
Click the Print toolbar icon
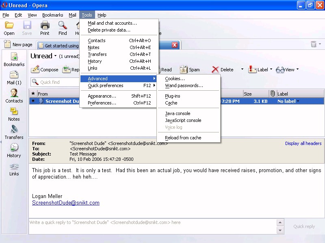(45, 28)
